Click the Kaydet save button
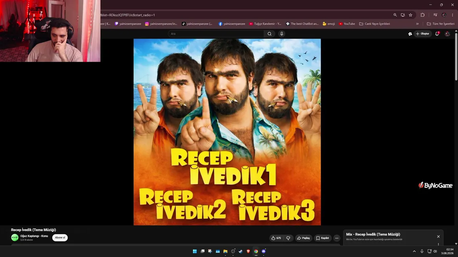Image resolution: width=458 pixels, height=257 pixels. [322, 238]
